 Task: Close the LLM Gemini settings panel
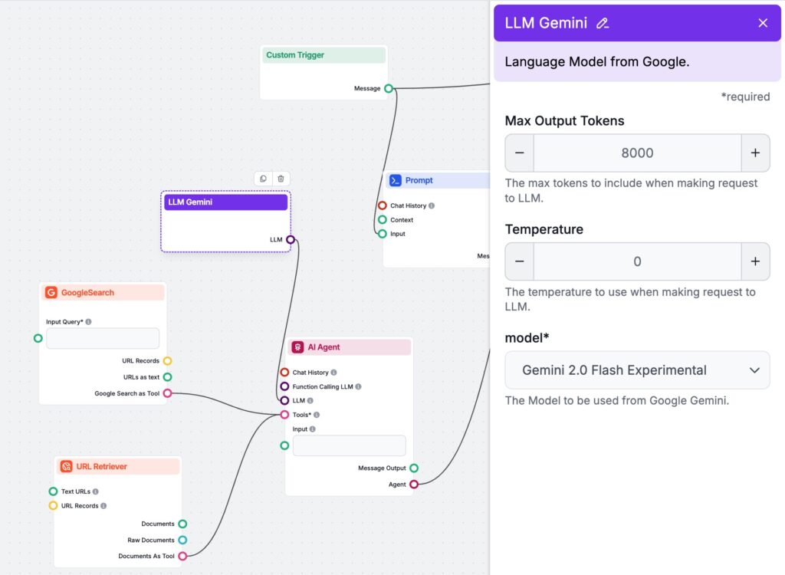[763, 23]
